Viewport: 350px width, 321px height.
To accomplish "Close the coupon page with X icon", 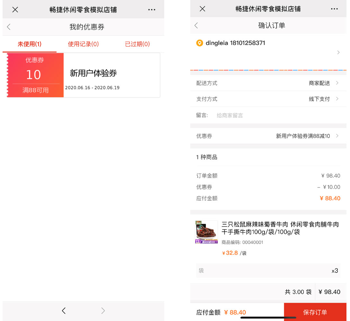I will 15,10.
